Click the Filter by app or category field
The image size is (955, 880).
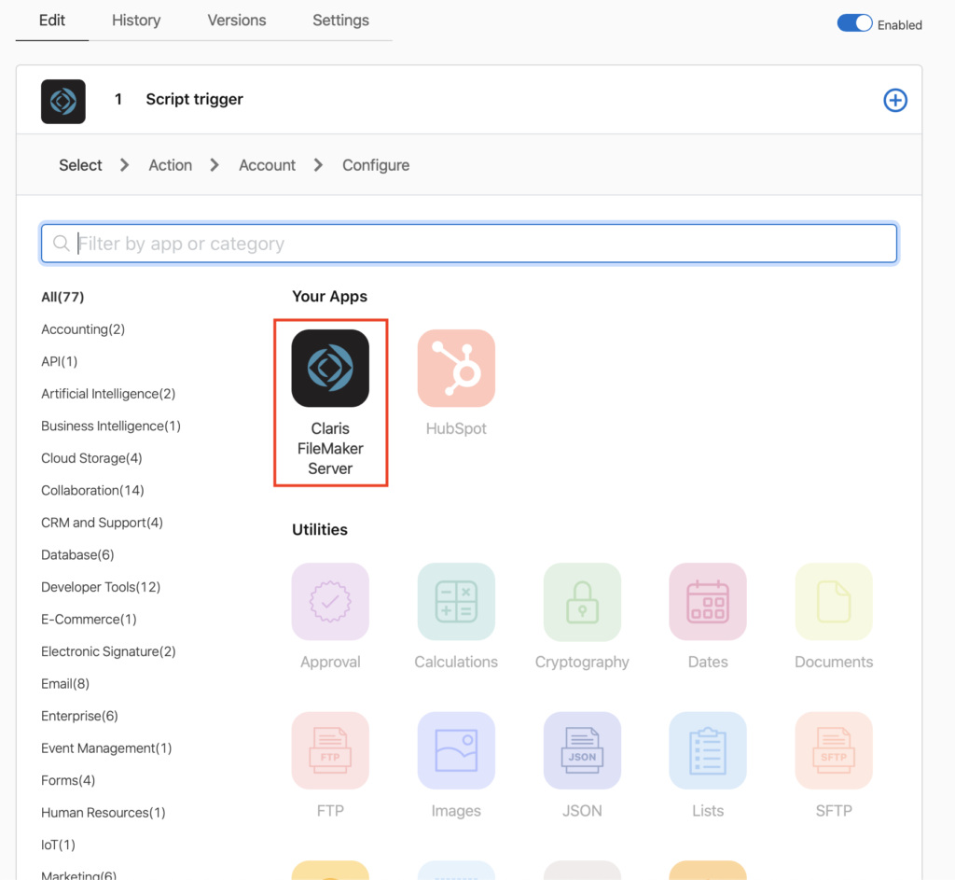pos(469,244)
